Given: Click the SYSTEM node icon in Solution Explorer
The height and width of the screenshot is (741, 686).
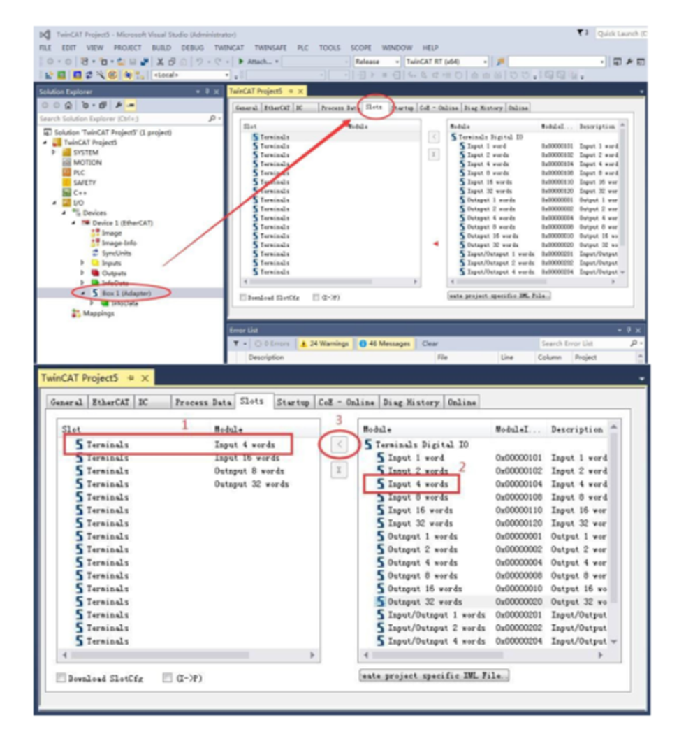Looking at the screenshot, I should coord(67,152).
